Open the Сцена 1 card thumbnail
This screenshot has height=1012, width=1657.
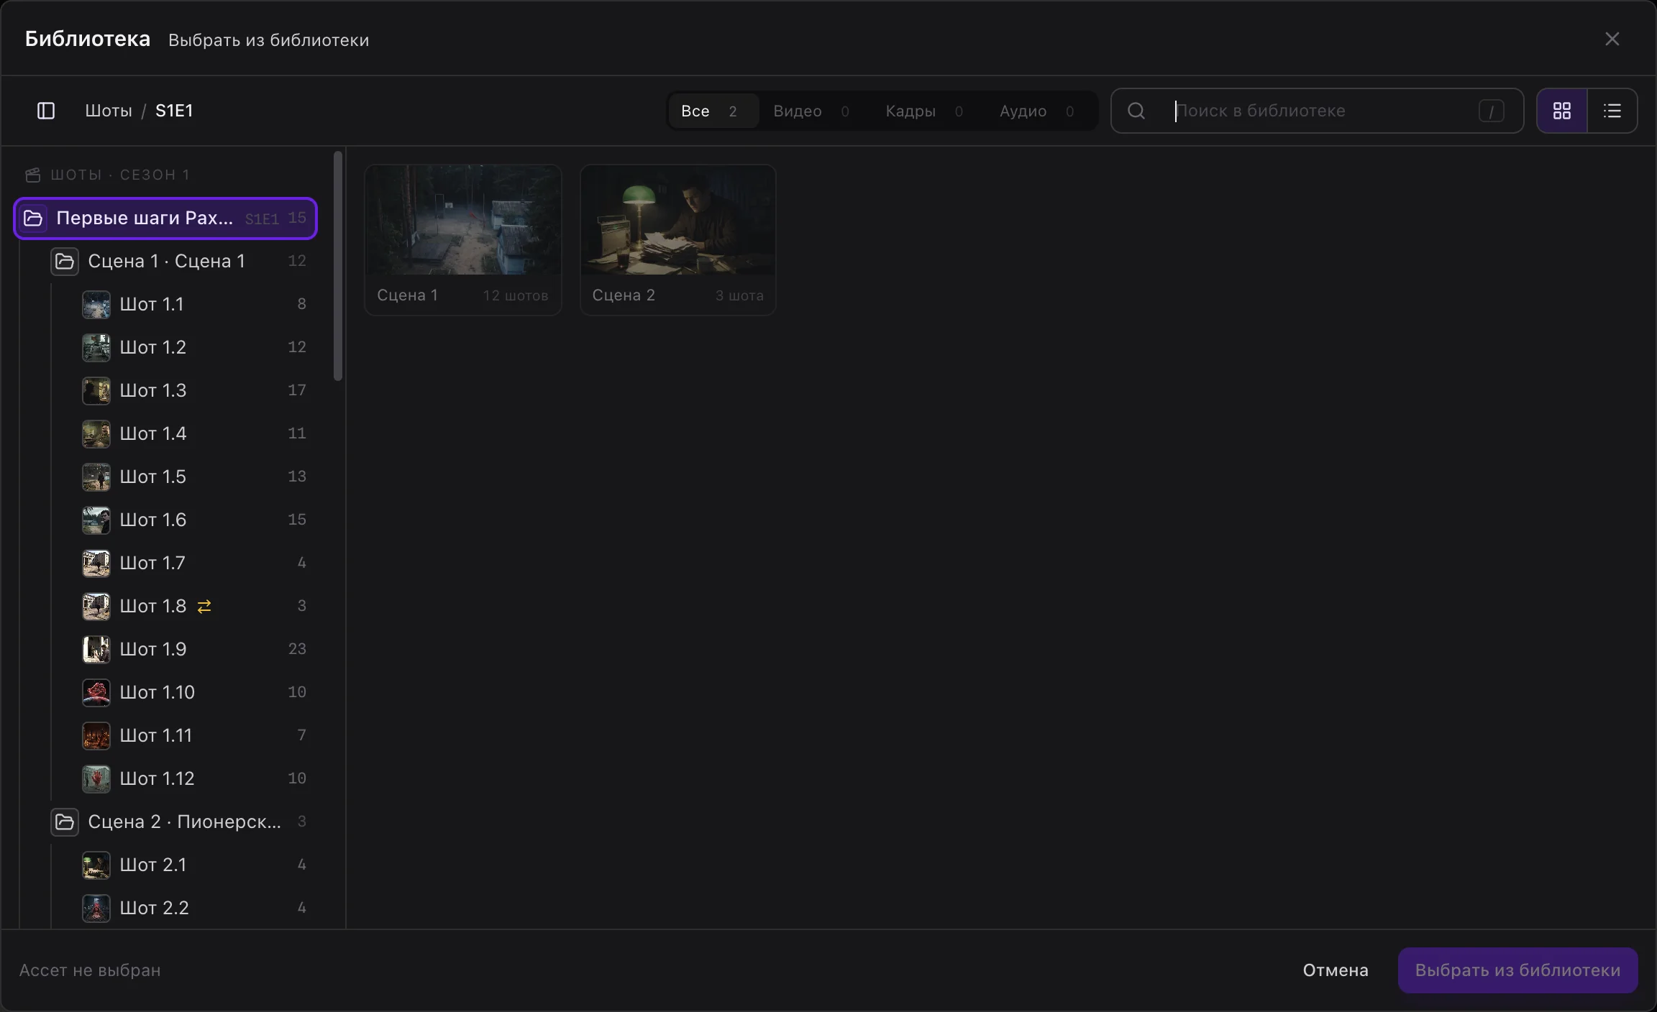coord(463,220)
